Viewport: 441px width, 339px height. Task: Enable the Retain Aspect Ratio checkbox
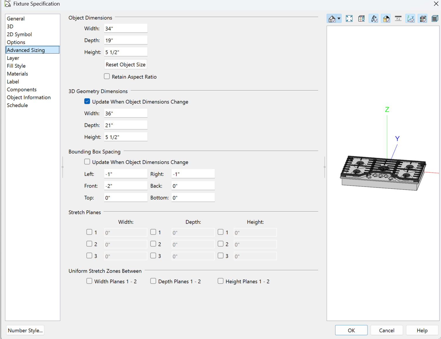click(107, 76)
